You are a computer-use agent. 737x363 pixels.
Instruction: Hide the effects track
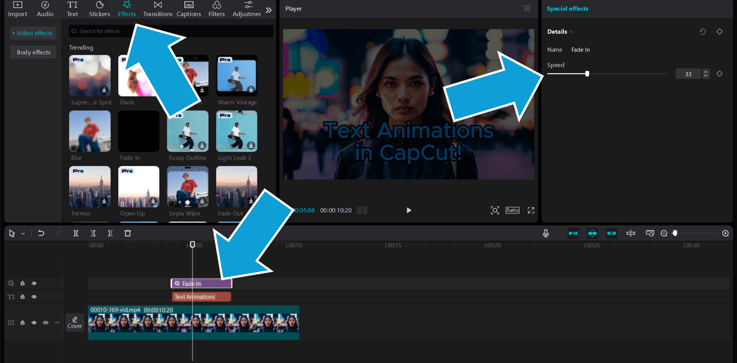(34, 283)
